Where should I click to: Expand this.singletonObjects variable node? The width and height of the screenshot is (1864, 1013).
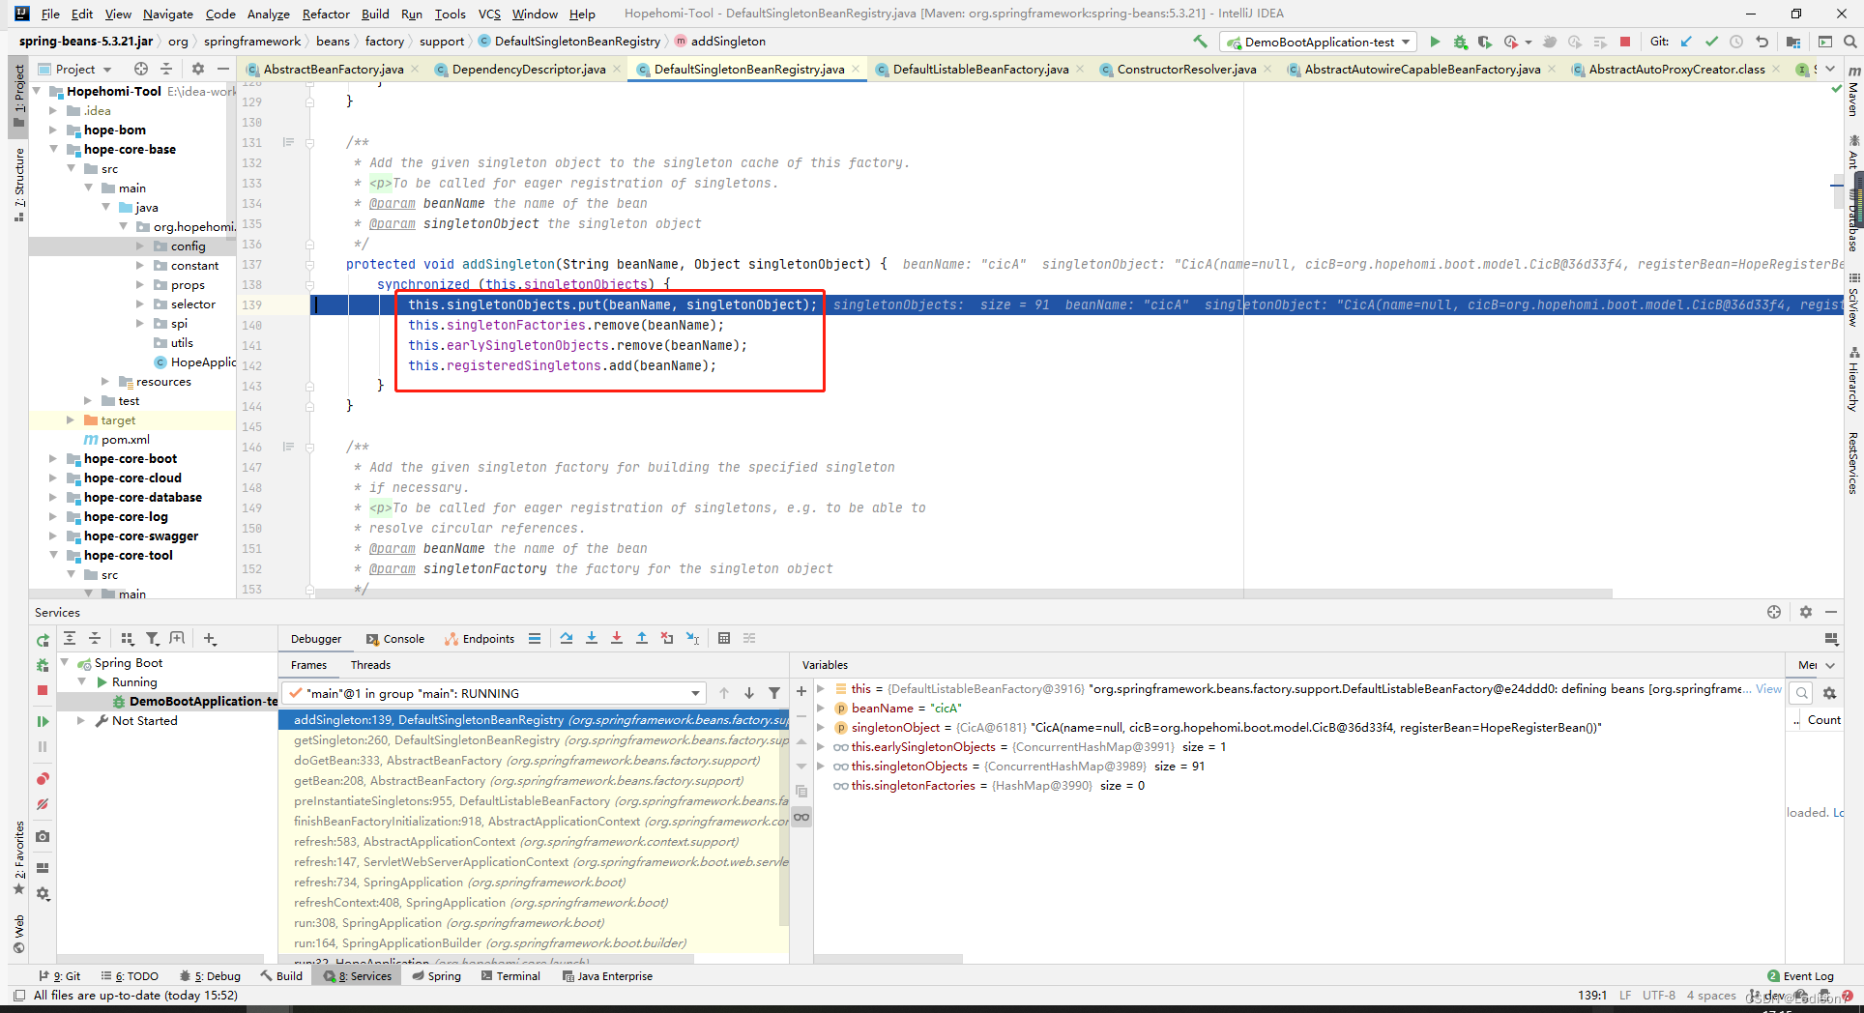821,767
